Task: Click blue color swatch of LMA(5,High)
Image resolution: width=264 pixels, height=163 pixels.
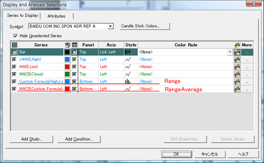Action: click(67, 59)
